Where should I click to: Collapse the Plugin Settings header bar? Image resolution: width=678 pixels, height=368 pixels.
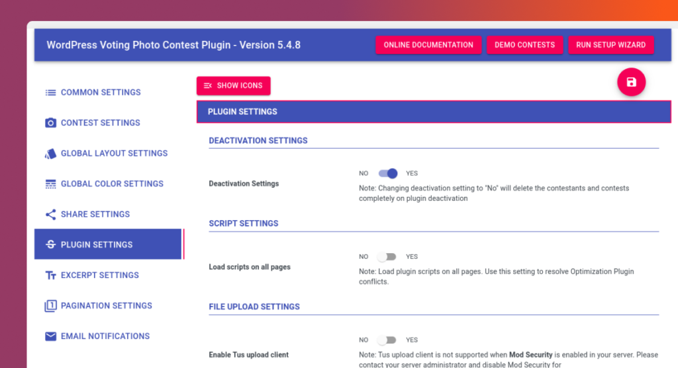click(x=434, y=112)
